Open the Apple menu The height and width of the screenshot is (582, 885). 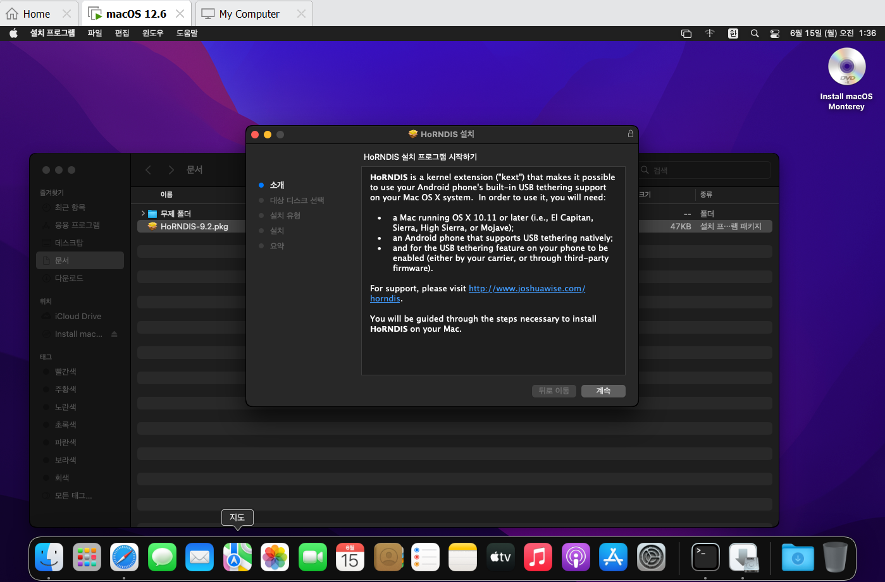[13, 33]
